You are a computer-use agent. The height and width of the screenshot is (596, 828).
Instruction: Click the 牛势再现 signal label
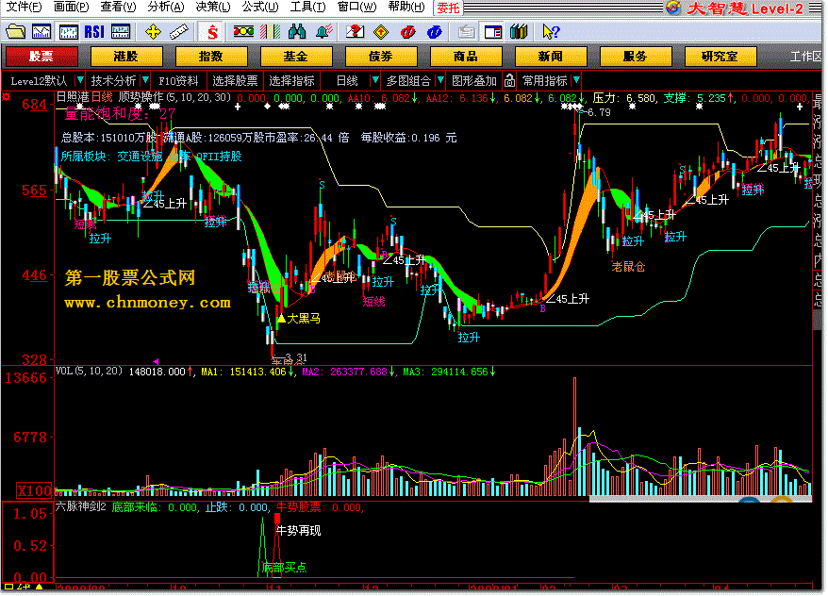pyautogui.click(x=298, y=530)
